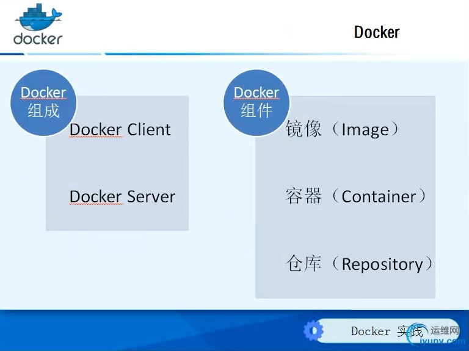Viewport: 469px width, 351px height.
Task: Click the 'Docker 实践' footer label
Action: [x=387, y=331]
